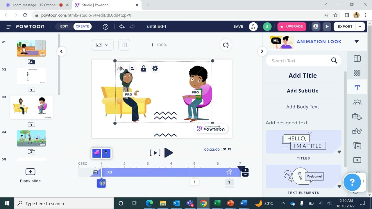Click the UPGRADE button
The width and height of the screenshot is (372, 209).
pos(292,26)
